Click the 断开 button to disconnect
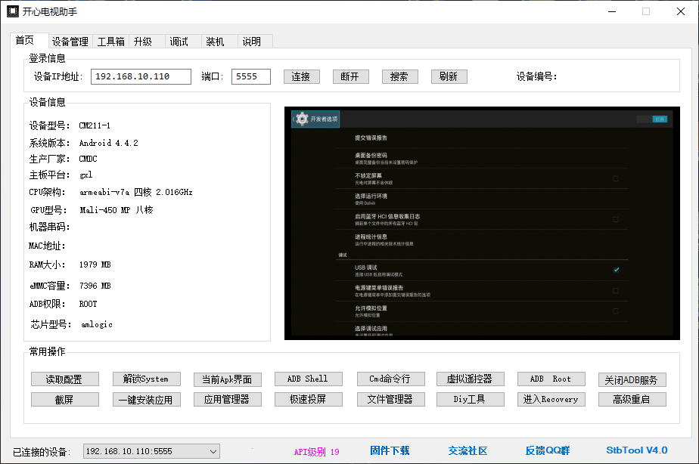This screenshot has height=464, width=699. [x=349, y=76]
